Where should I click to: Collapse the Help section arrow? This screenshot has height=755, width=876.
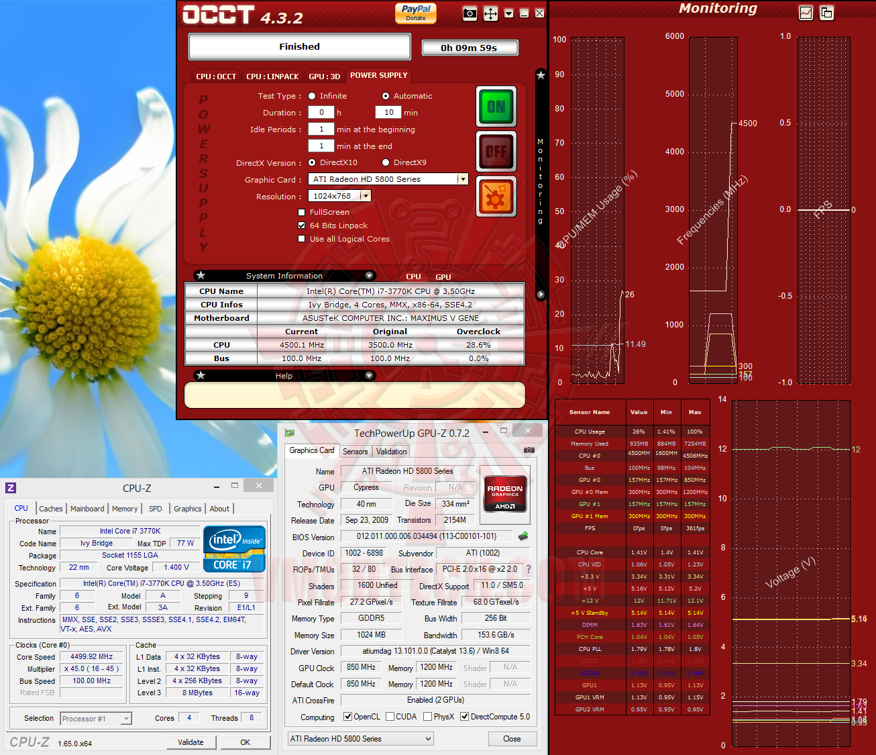point(370,376)
